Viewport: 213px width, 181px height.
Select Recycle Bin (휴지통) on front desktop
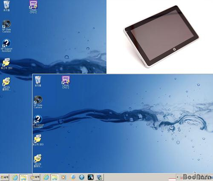point(38,81)
